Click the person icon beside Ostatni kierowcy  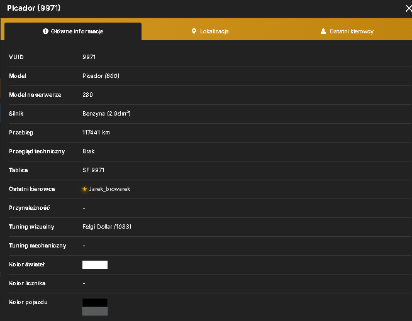(x=323, y=31)
